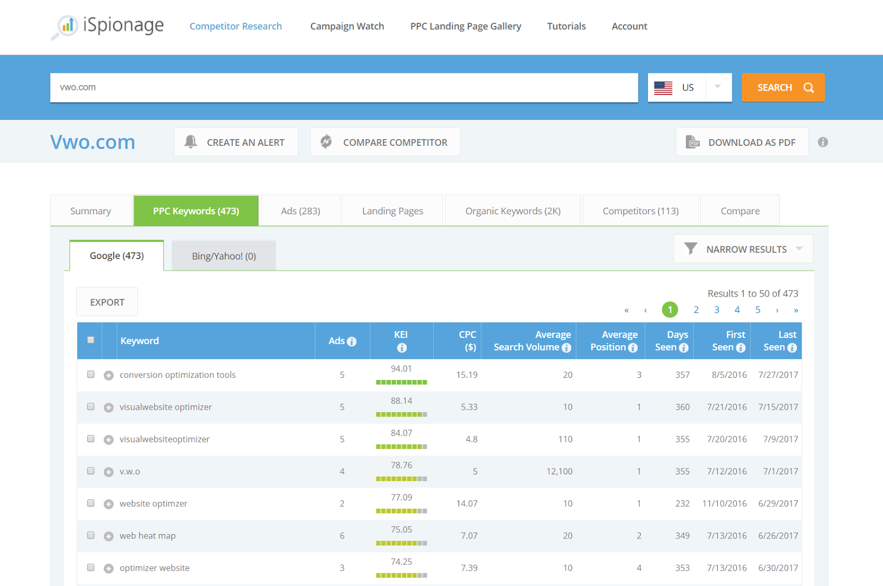Click the COMPARE COMPETITOR button

[x=385, y=142]
